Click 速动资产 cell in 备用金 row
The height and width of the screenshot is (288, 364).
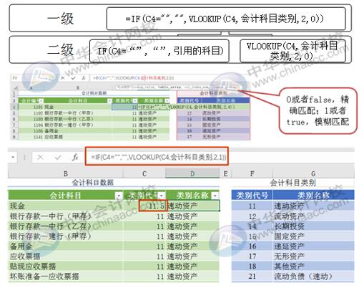click(x=192, y=246)
